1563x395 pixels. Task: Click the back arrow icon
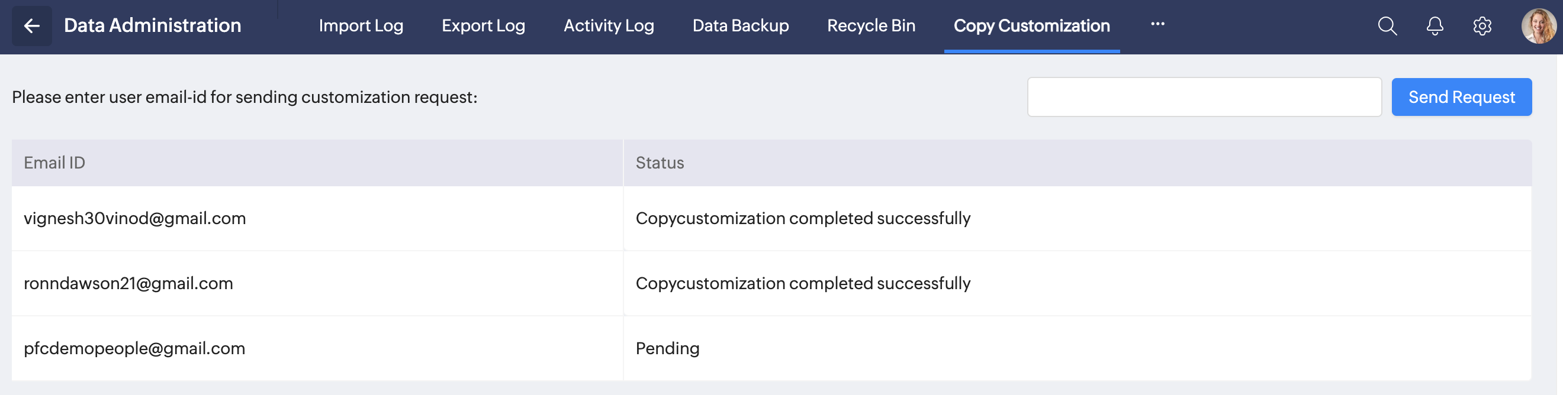click(31, 26)
